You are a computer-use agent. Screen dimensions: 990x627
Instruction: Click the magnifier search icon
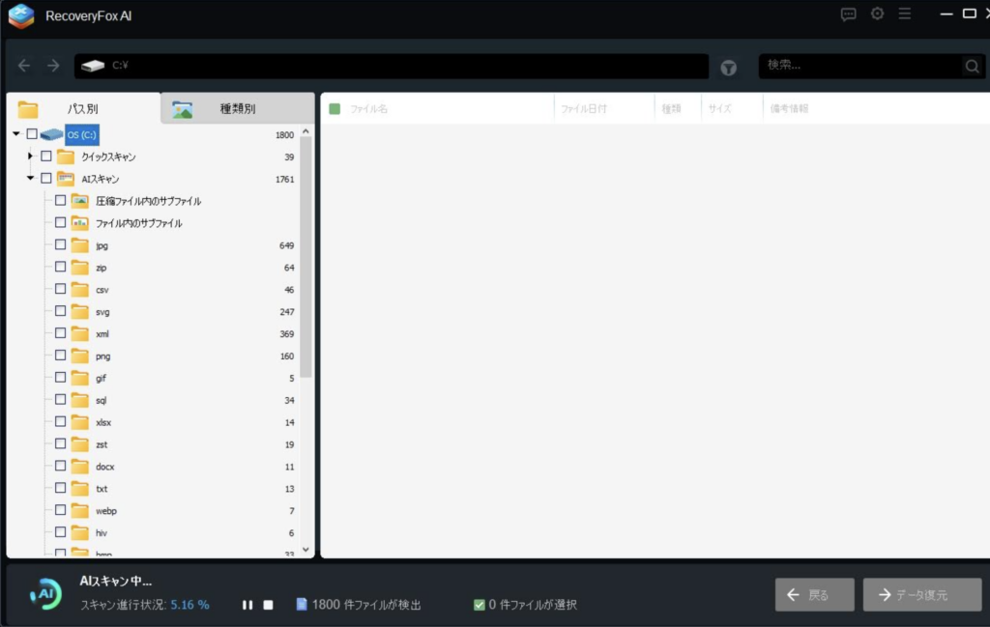click(x=971, y=67)
